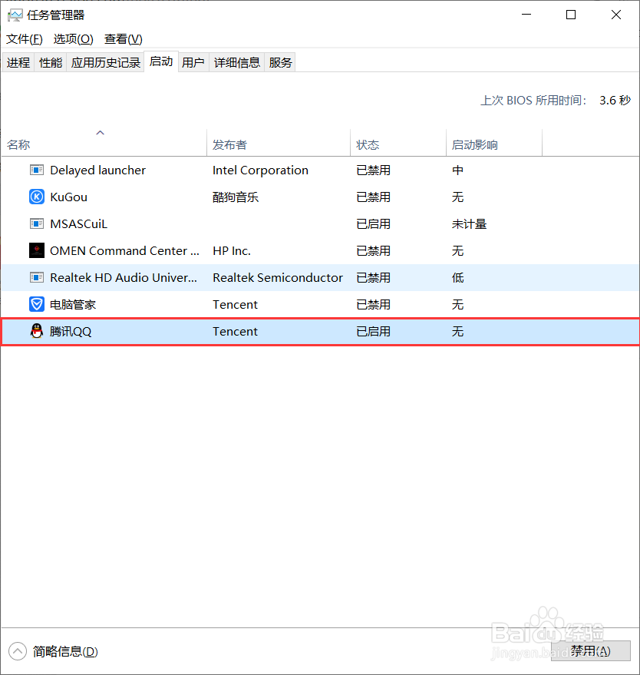
Task: Click the MSASCuiL startup item icon
Action: 36,223
